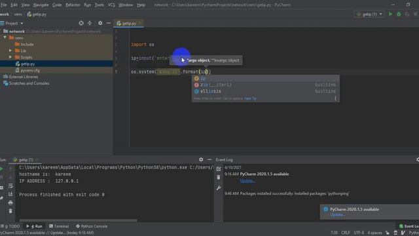Click getip.py breadcrumb in navigation bar
The width and height of the screenshot is (419, 236).
37,14
